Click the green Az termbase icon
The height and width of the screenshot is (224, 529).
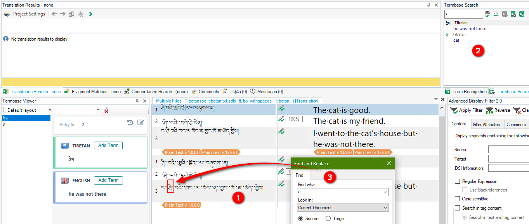pos(522,14)
